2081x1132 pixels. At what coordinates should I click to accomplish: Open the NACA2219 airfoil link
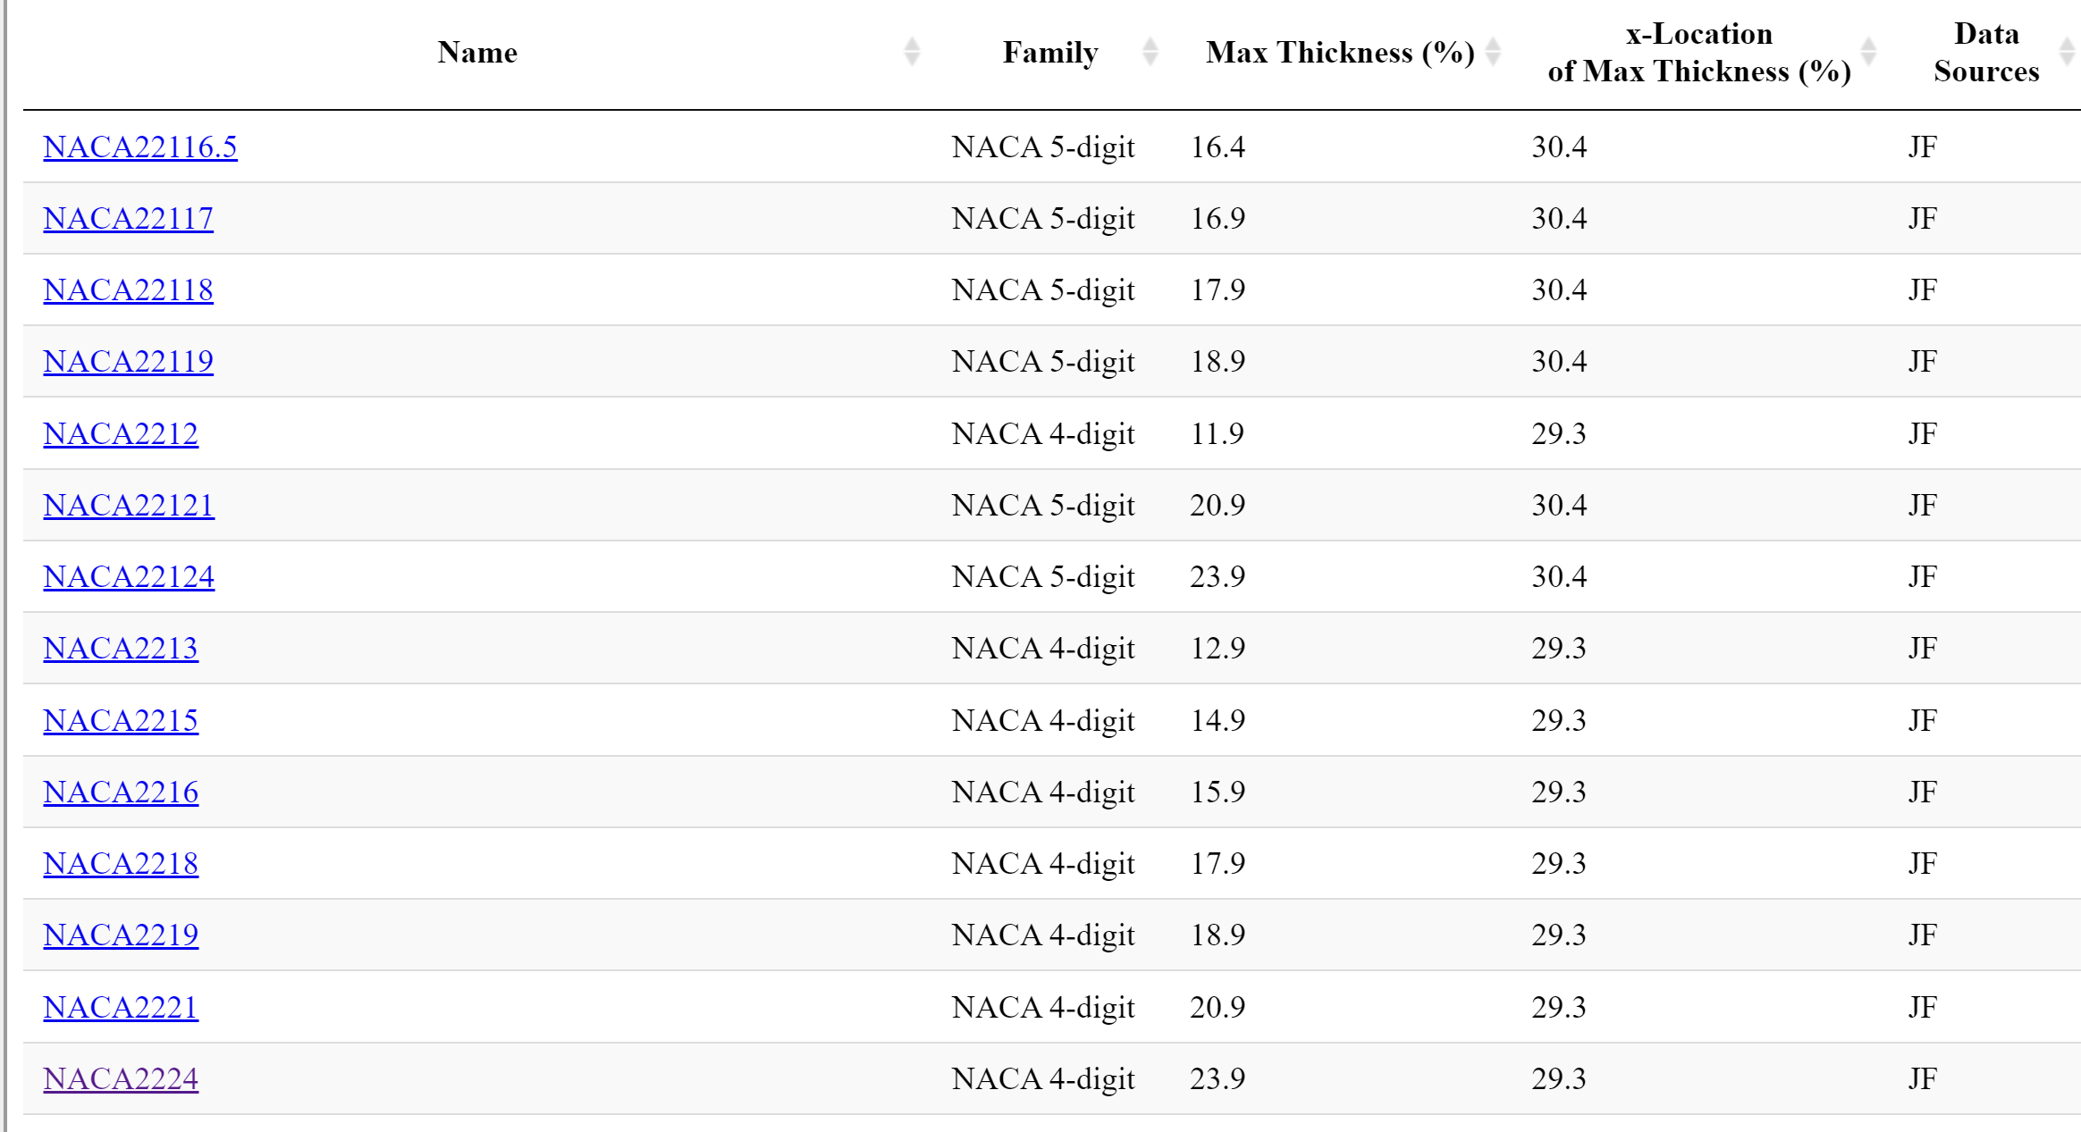click(121, 935)
